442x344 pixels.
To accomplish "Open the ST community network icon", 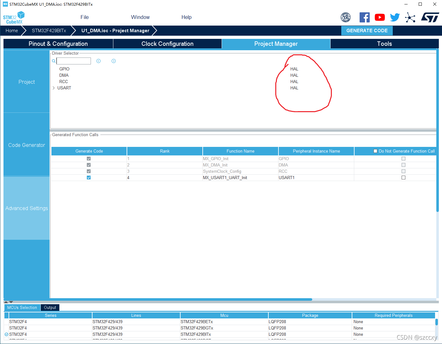I will (410, 17).
